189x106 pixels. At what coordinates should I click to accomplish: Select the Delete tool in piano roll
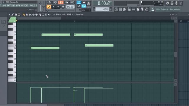(33, 15)
